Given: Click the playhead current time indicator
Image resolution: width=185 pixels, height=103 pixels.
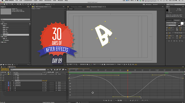Looking at the screenshot, I should point(128,70).
